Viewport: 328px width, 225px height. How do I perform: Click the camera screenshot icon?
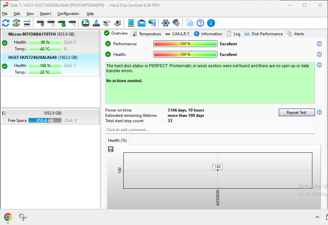[190, 23]
